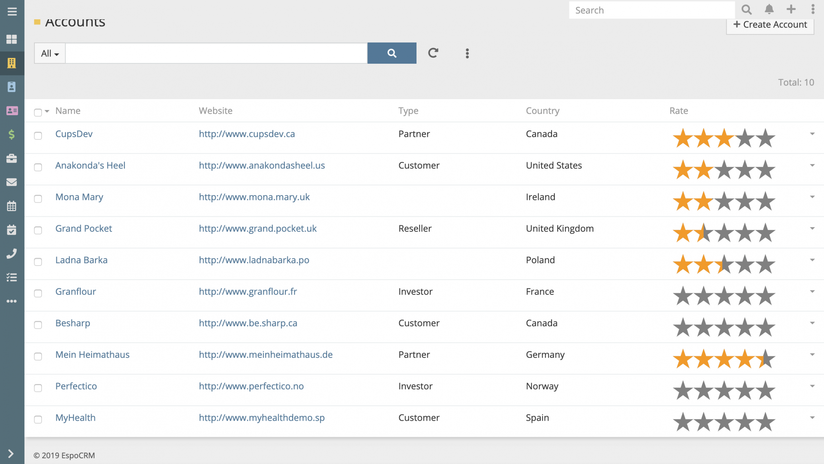Open the All filter dropdown
This screenshot has width=824, height=464.
tap(50, 53)
